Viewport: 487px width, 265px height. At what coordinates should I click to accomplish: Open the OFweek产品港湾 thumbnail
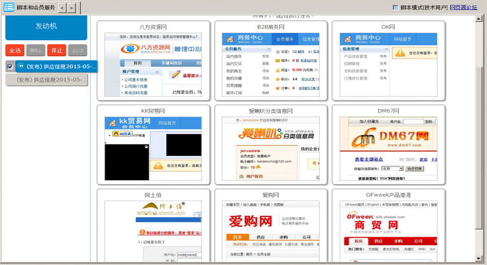coord(388,231)
